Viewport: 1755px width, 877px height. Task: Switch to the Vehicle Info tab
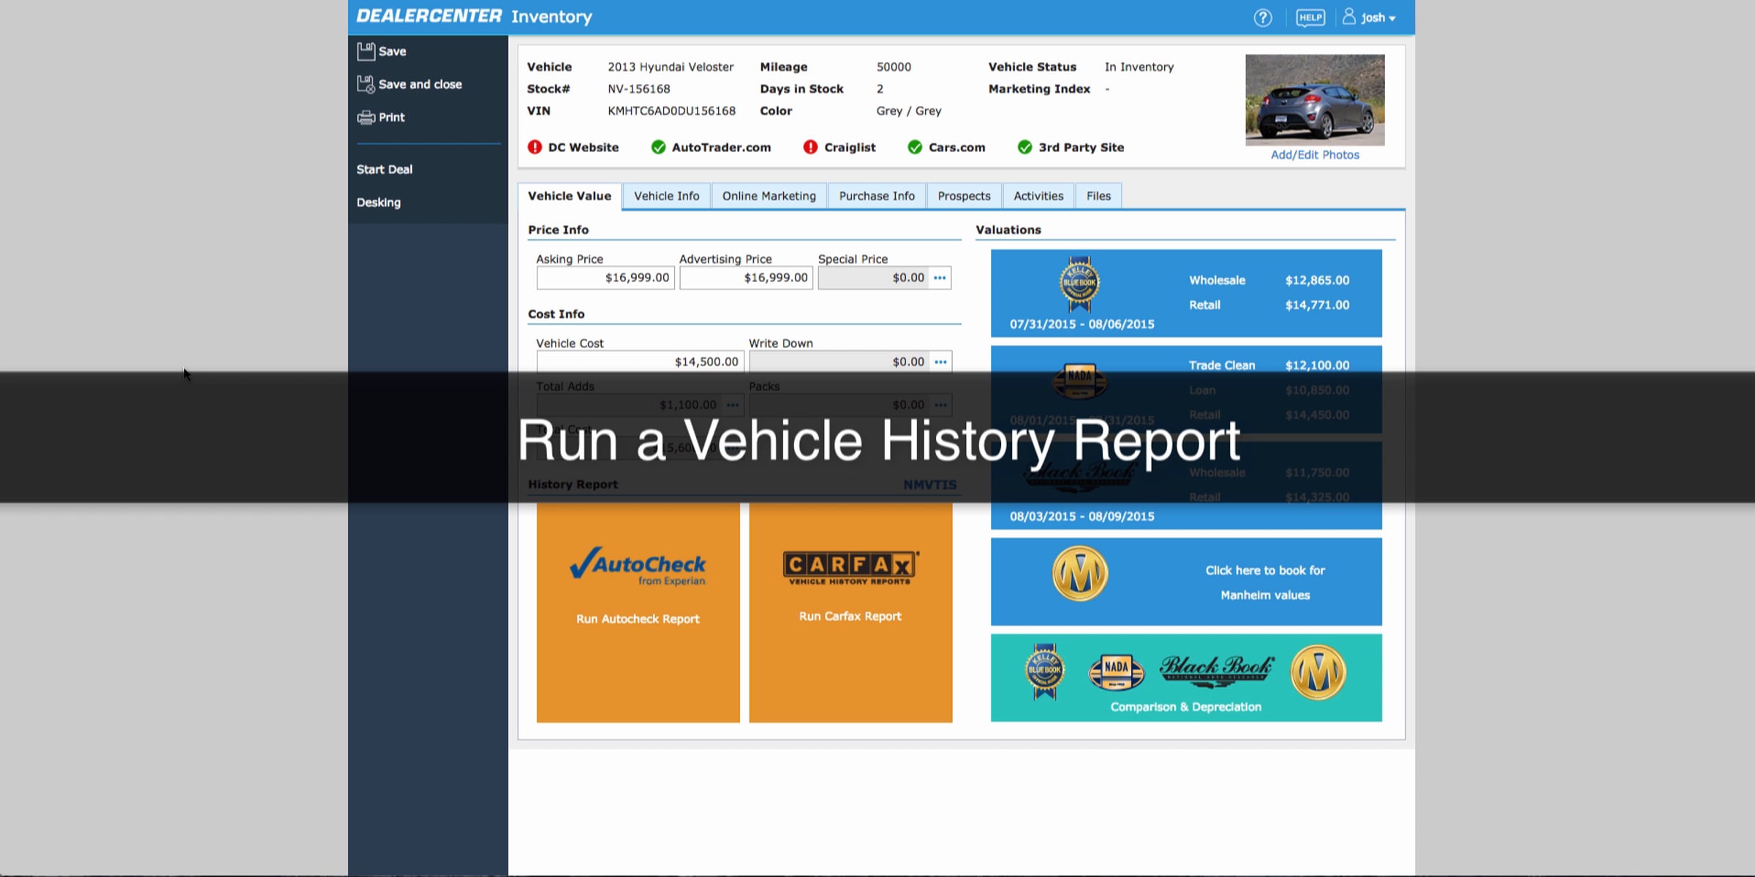[666, 196]
